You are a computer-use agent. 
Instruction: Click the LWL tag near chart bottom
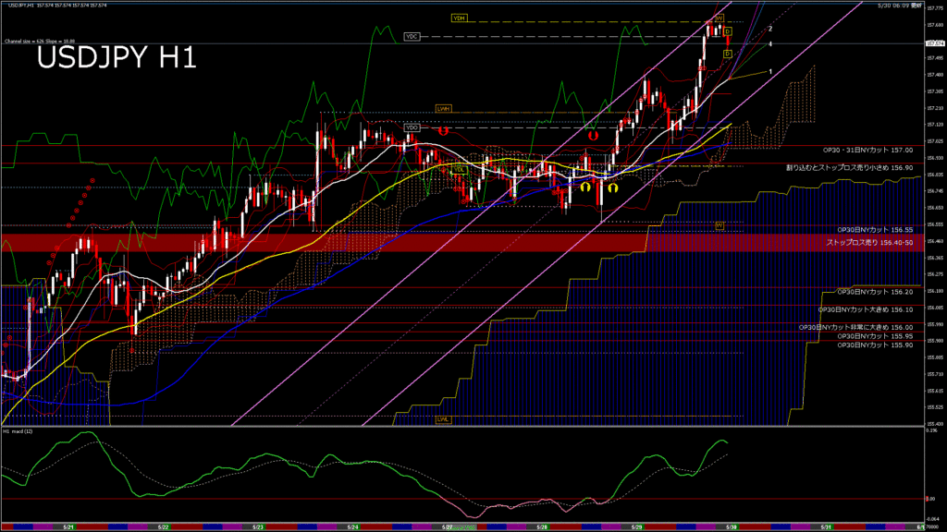click(443, 418)
